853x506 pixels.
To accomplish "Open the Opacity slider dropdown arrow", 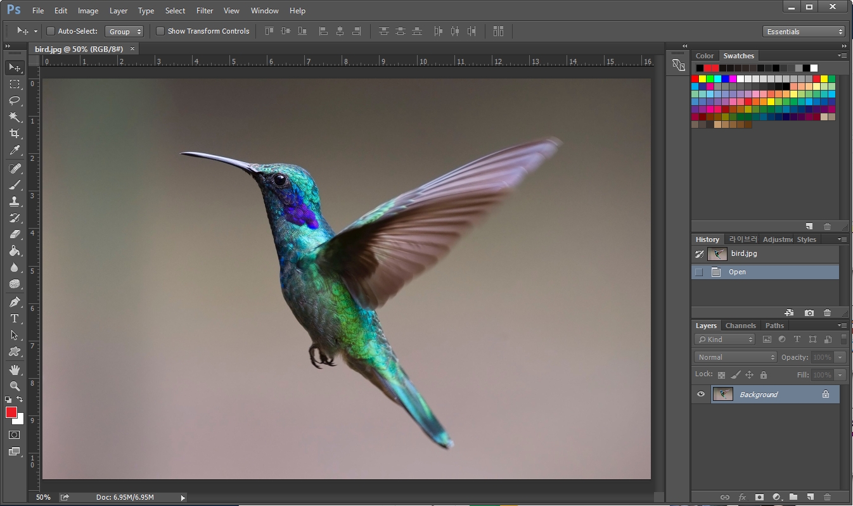I will coord(840,357).
